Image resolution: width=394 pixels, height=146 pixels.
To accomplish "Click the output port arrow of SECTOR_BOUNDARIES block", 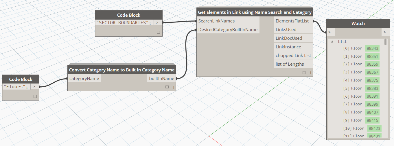I will pyautogui.click(x=157, y=22).
